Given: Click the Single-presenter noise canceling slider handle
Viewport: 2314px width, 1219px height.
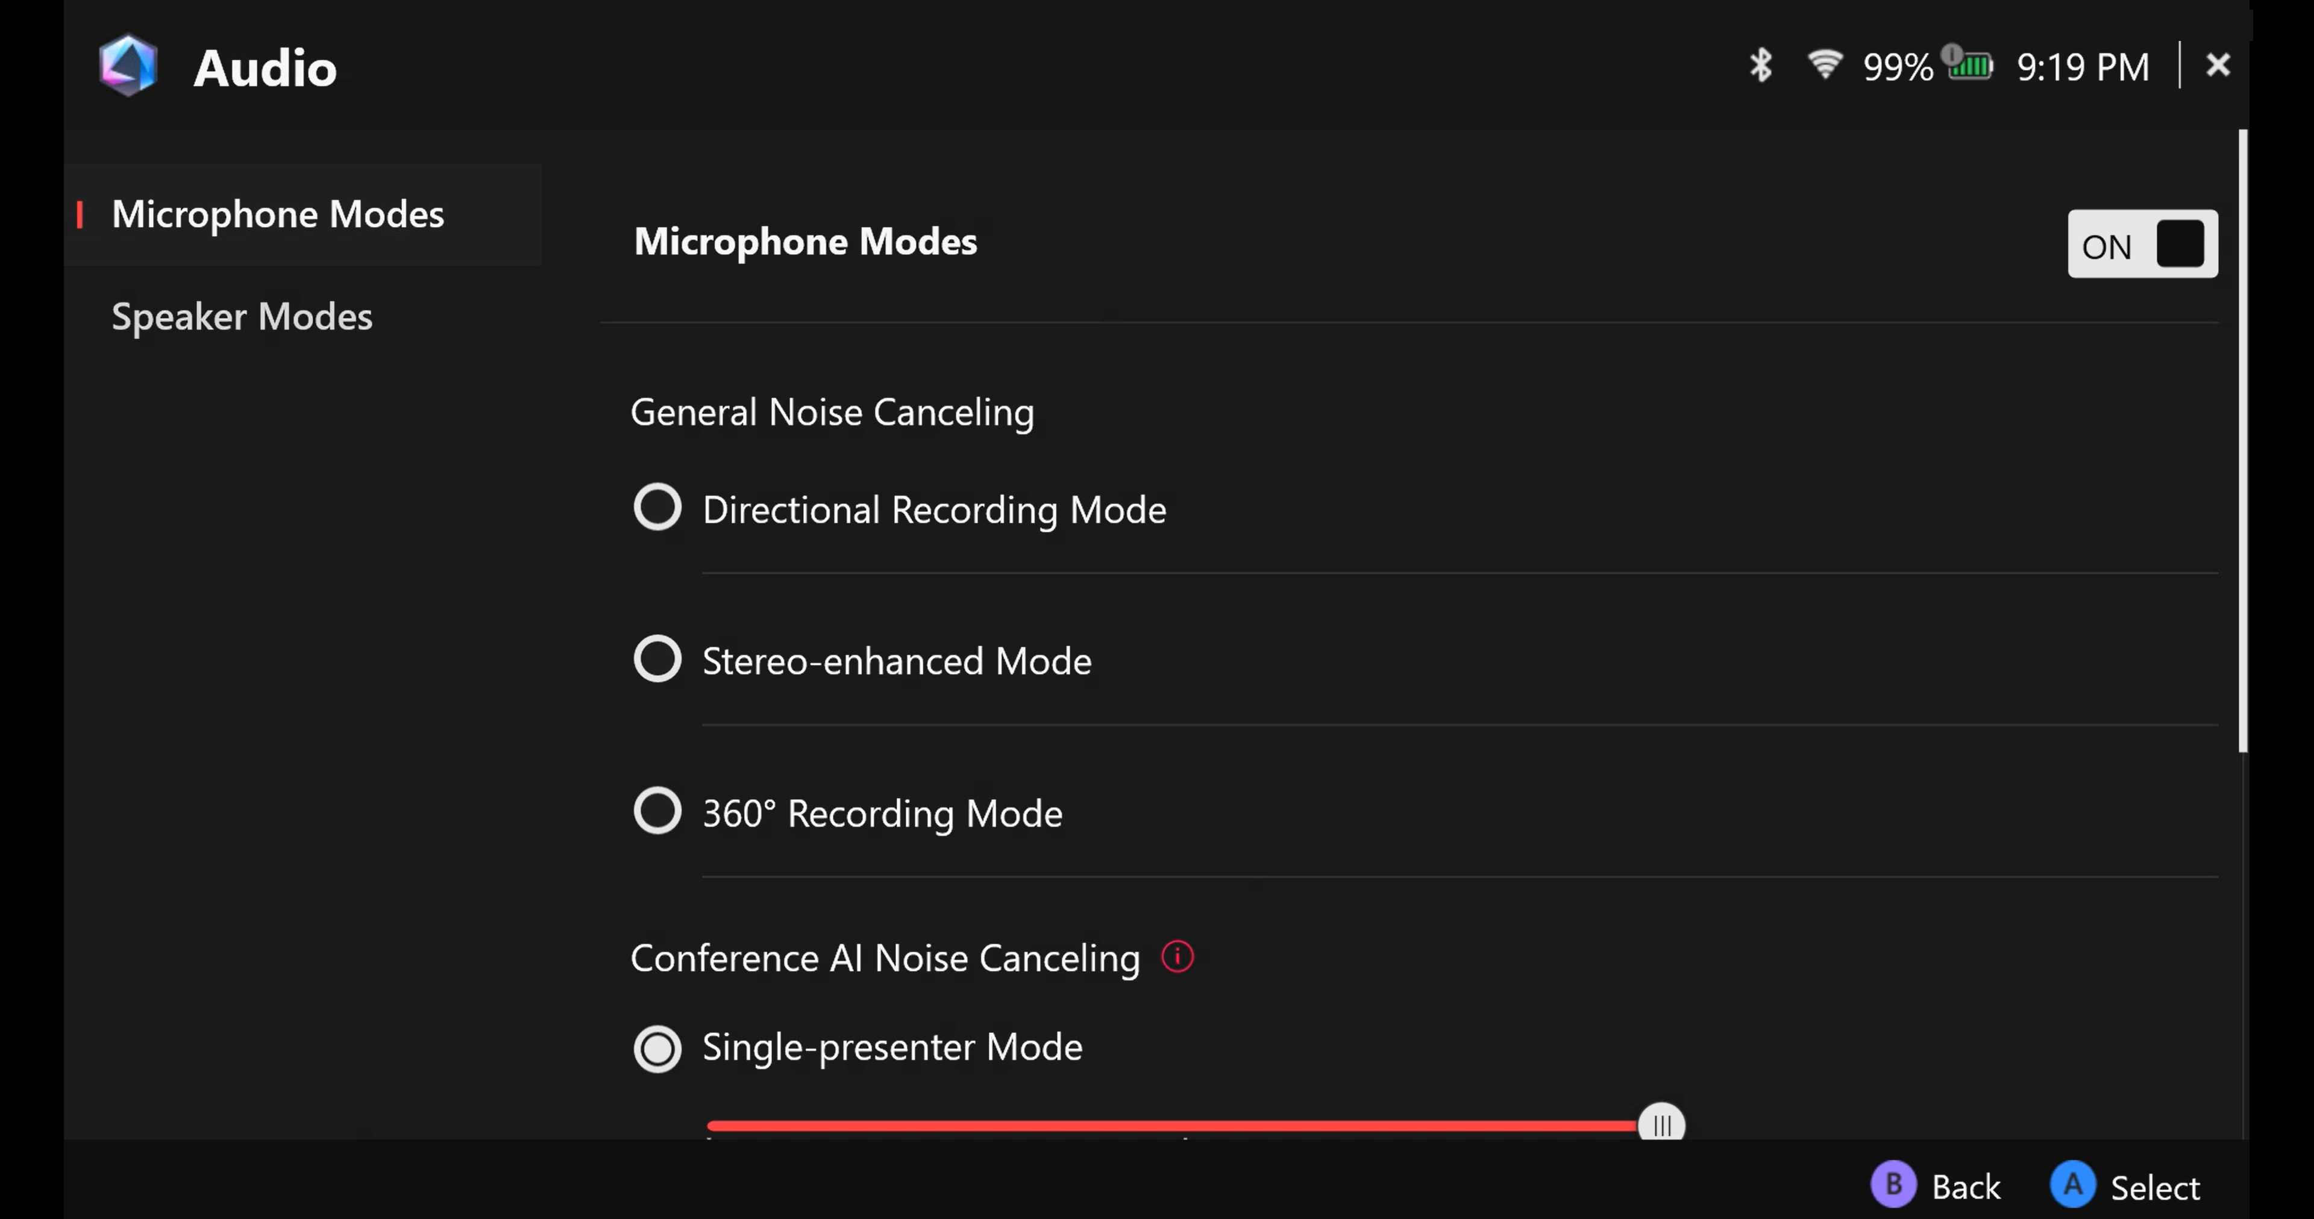Looking at the screenshot, I should 1661,1124.
